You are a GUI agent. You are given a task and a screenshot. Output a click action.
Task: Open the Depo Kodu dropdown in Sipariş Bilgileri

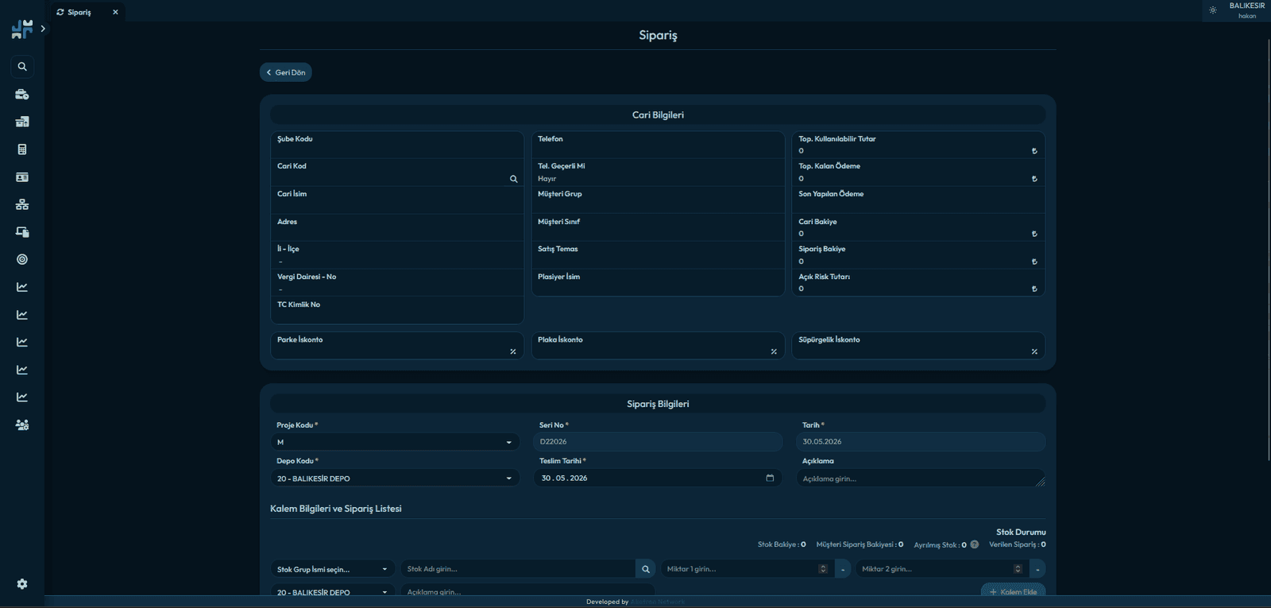[395, 478]
